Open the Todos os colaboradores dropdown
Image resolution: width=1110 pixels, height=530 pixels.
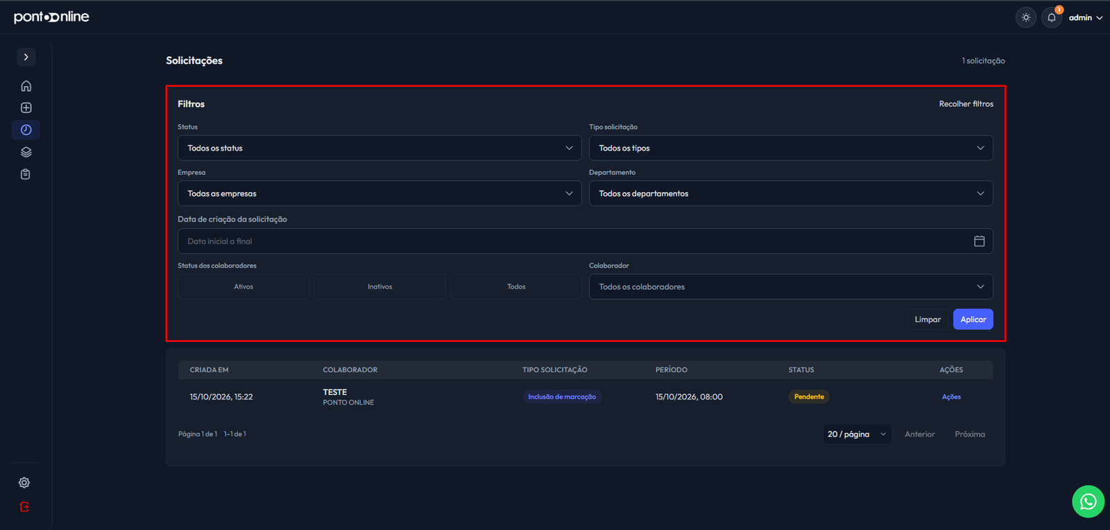pyautogui.click(x=791, y=287)
